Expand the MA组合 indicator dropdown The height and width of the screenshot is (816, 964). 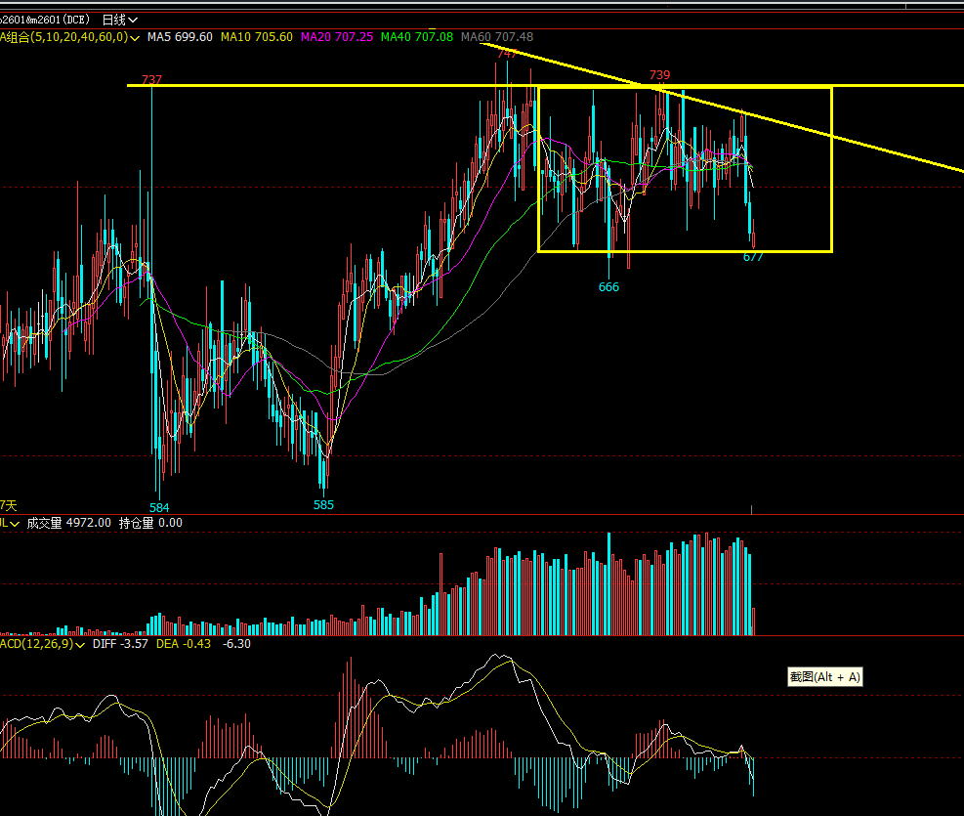tap(136, 37)
